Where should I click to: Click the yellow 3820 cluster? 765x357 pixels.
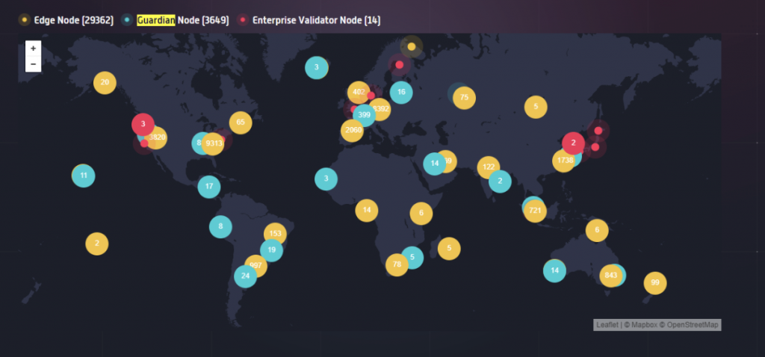157,137
